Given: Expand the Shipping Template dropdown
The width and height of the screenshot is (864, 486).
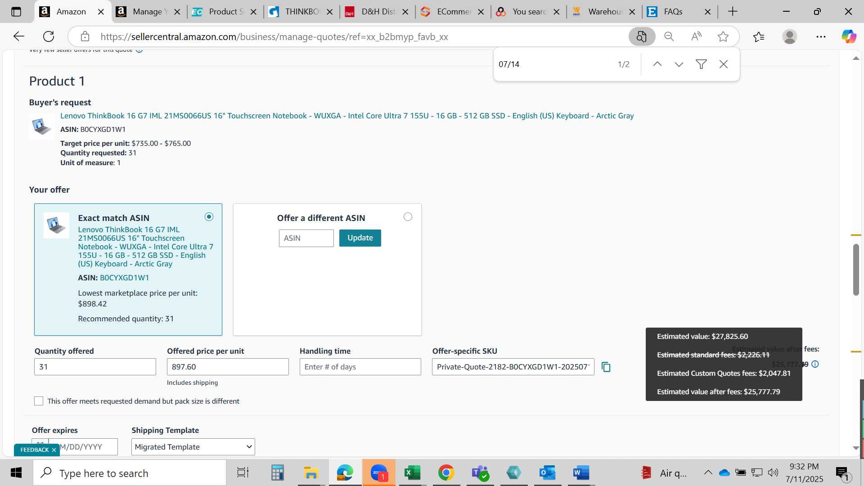Looking at the screenshot, I should click(x=193, y=447).
